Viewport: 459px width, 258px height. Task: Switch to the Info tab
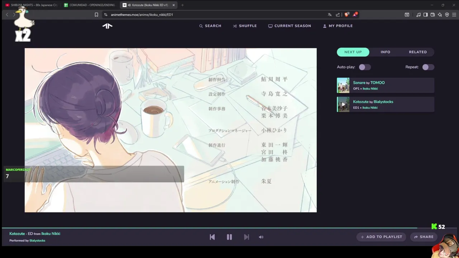pos(385,52)
